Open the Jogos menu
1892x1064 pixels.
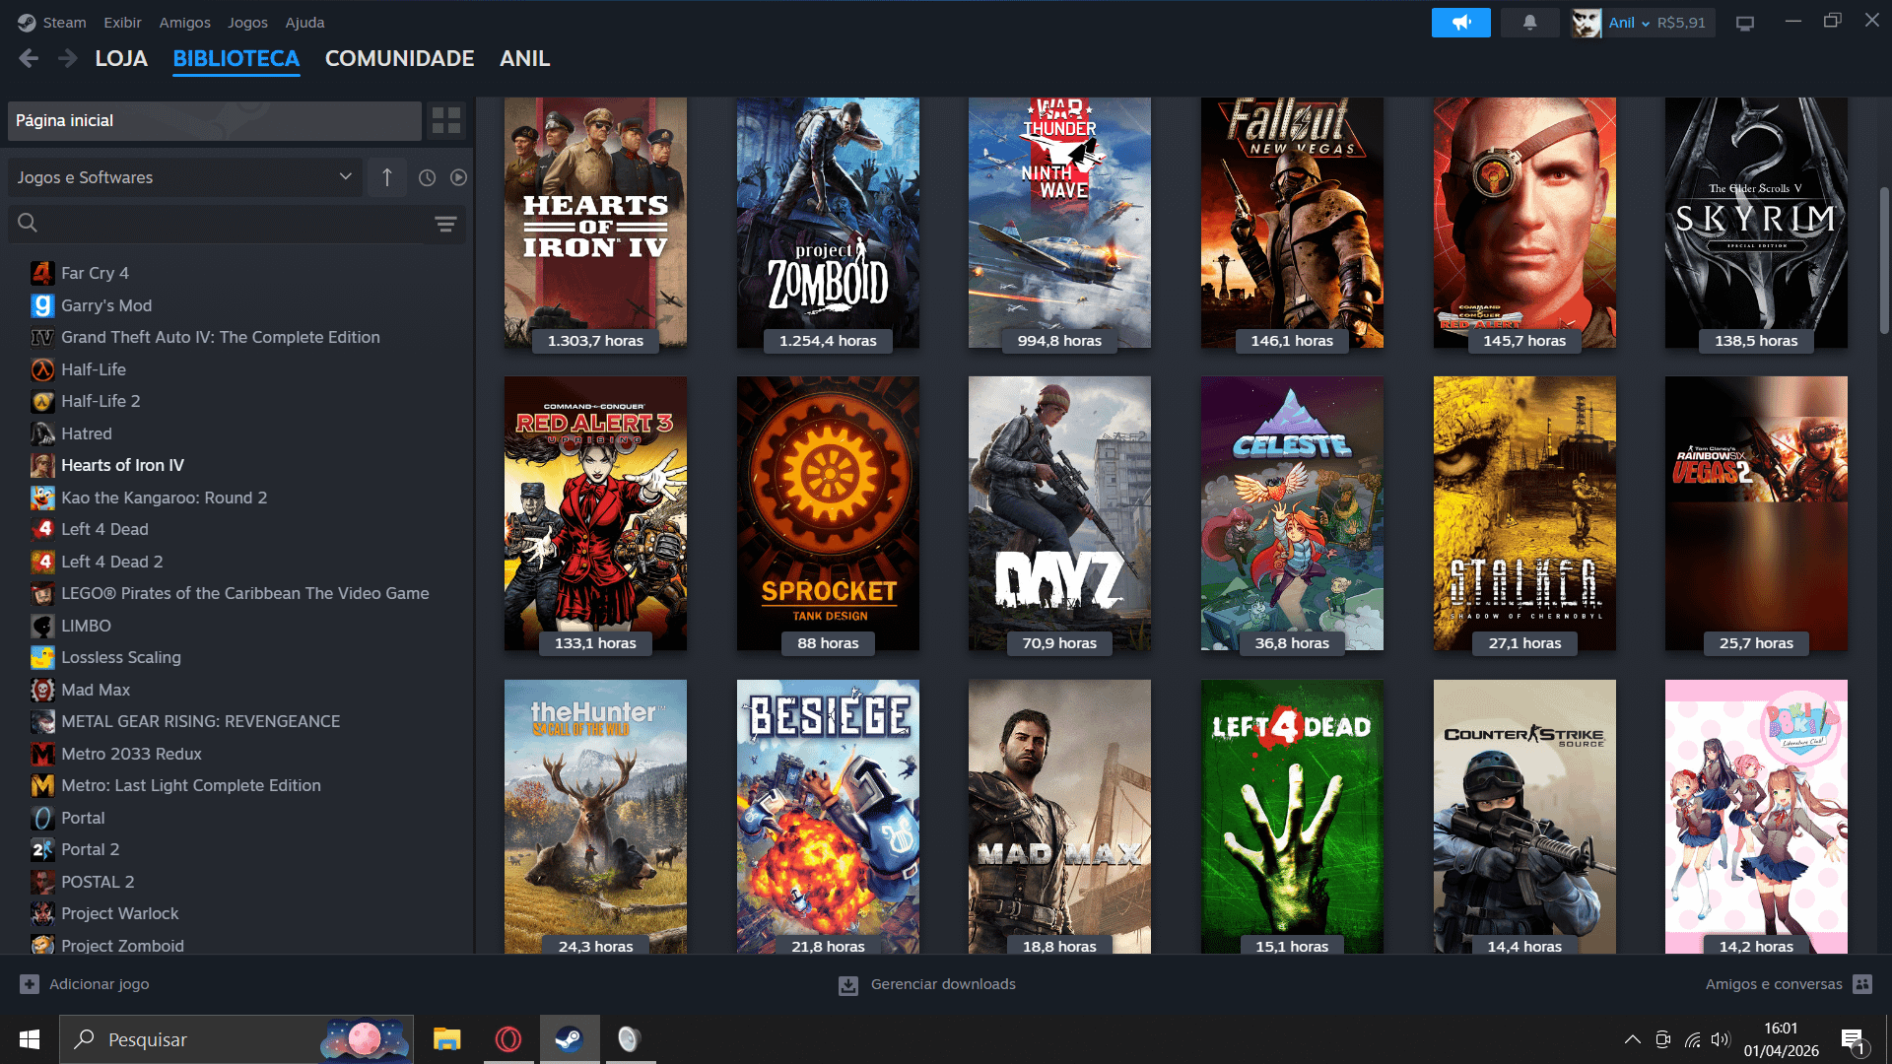(247, 22)
